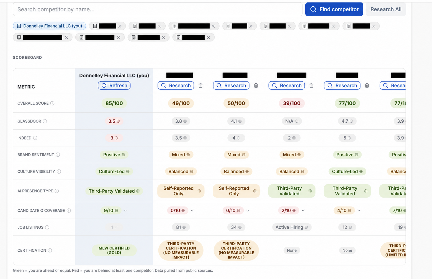Click Self-Reported Only in the 49/100 column
Image resolution: width=432 pixels, height=279 pixels.
pyautogui.click(x=181, y=191)
